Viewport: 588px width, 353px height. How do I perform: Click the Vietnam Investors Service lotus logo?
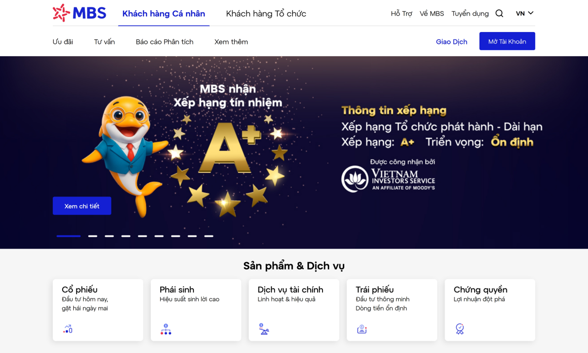tap(354, 179)
